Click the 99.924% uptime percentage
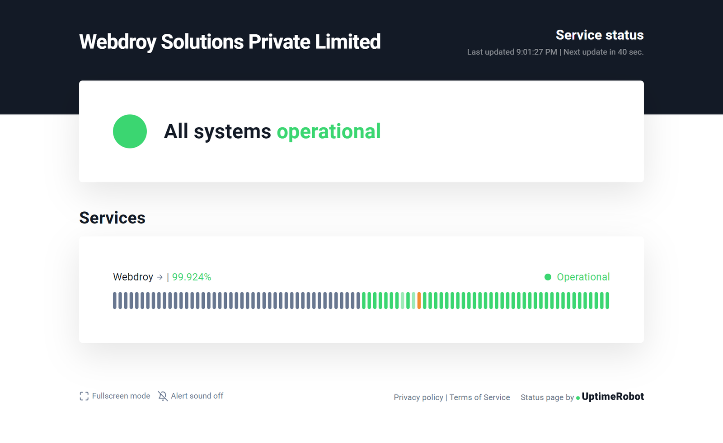 (x=192, y=277)
